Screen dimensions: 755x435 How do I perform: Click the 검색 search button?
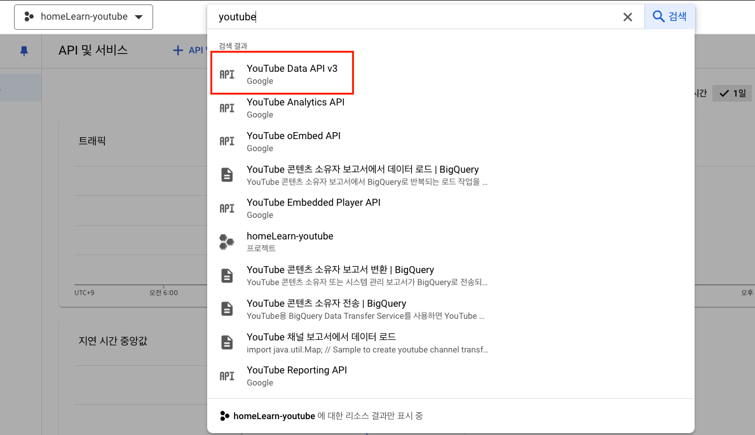[669, 17]
